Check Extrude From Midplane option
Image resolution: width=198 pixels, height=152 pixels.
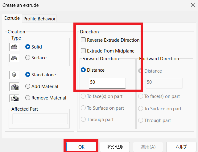(x=83, y=51)
